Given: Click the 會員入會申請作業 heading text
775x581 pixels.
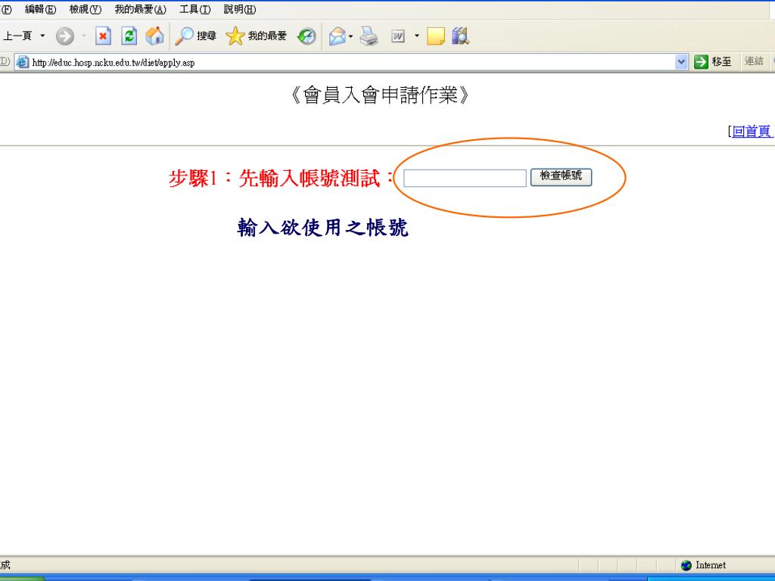Looking at the screenshot, I should 380,95.
